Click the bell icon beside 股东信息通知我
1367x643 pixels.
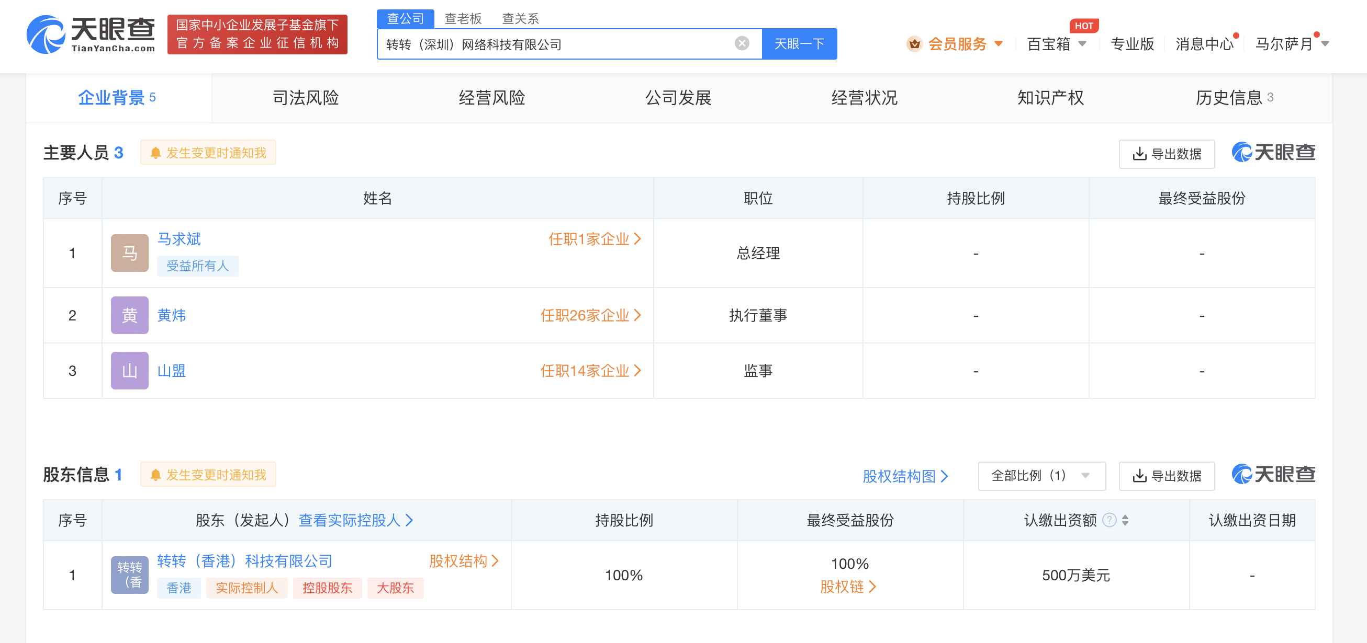155,475
